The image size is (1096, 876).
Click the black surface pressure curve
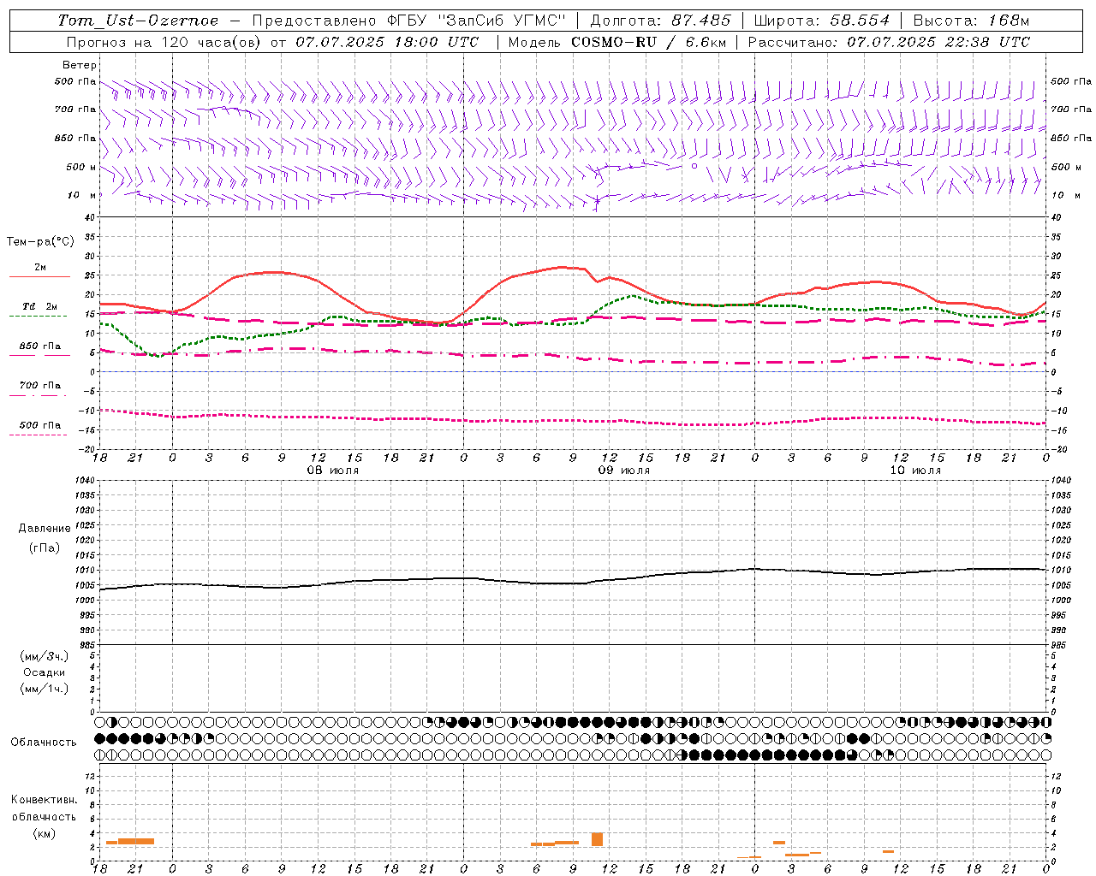click(x=572, y=583)
